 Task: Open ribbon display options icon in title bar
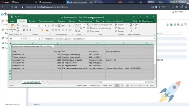tap(134, 17)
